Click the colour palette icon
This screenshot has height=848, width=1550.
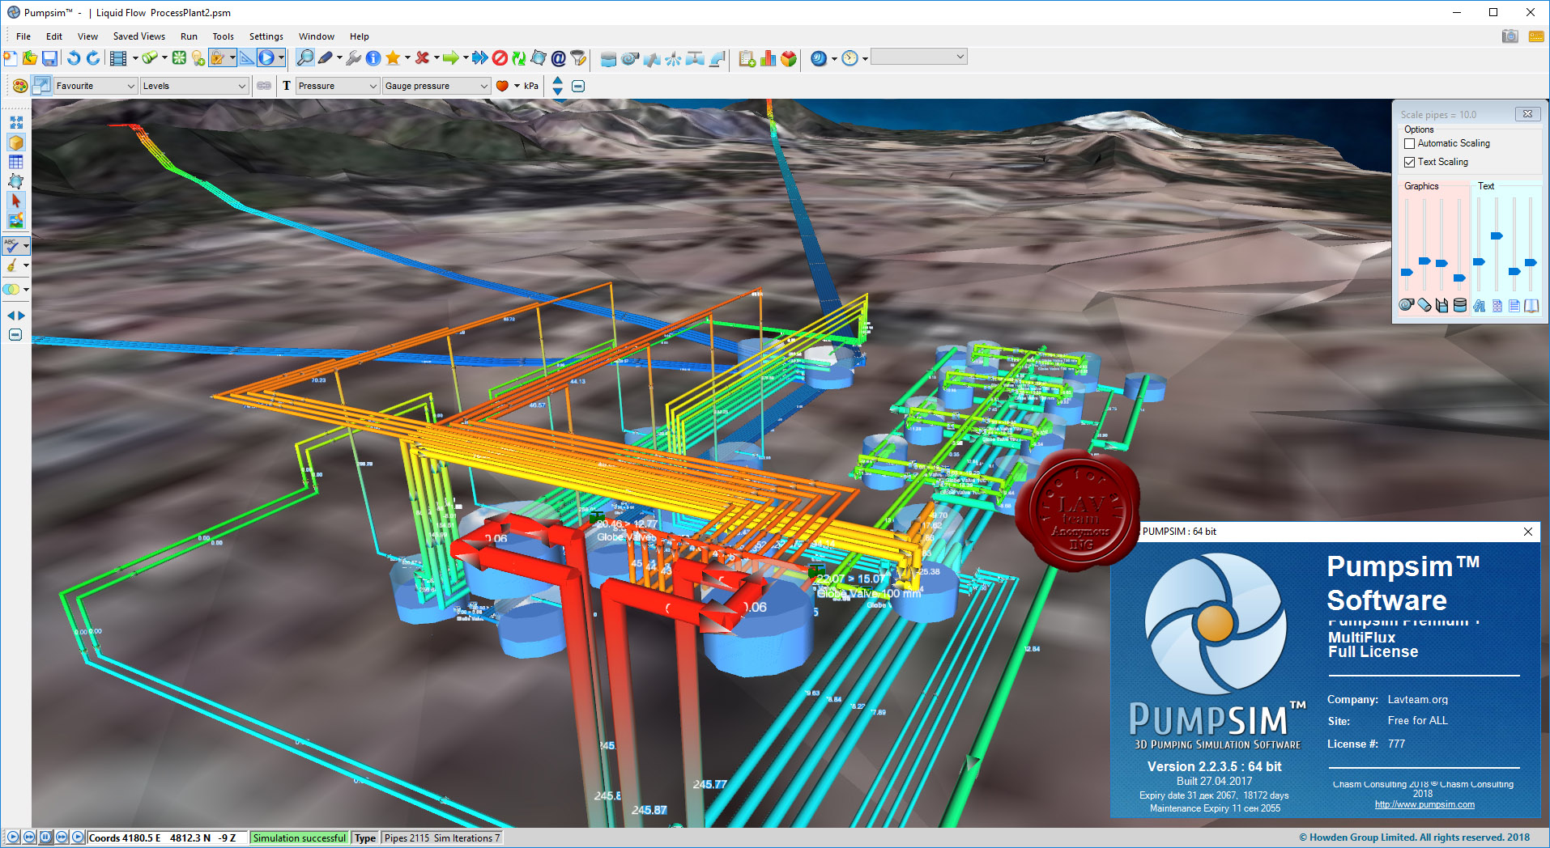point(20,86)
